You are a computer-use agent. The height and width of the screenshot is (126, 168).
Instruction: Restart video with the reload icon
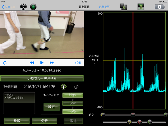click(x=5, y=63)
